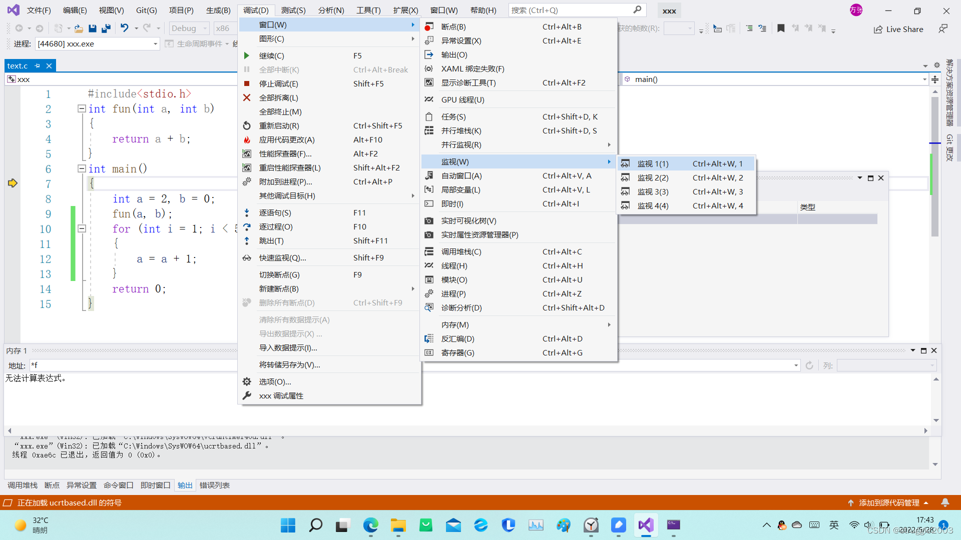The height and width of the screenshot is (540, 961).
Task: Click the user account avatar
Action: click(x=856, y=9)
